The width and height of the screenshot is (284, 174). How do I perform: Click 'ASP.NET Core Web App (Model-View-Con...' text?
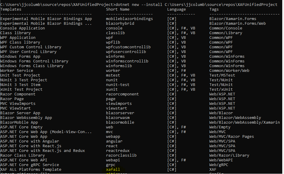pos(46,132)
